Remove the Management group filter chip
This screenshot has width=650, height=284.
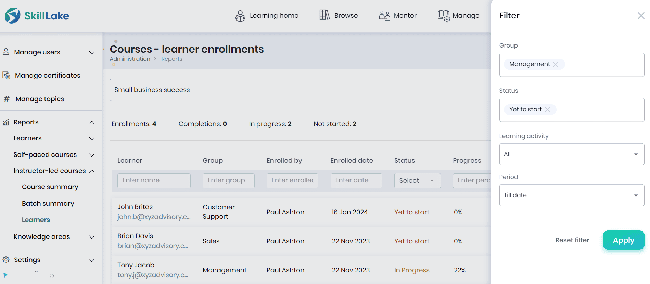coord(556,64)
